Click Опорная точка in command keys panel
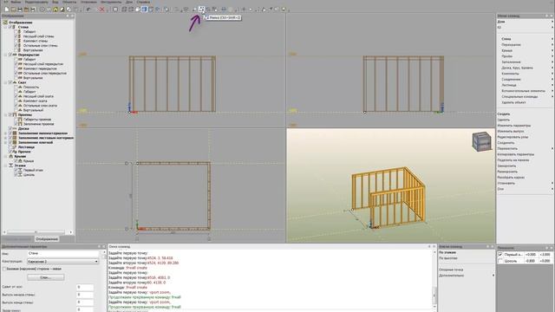This screenshot has height=312, width=555. coord(451,270)
